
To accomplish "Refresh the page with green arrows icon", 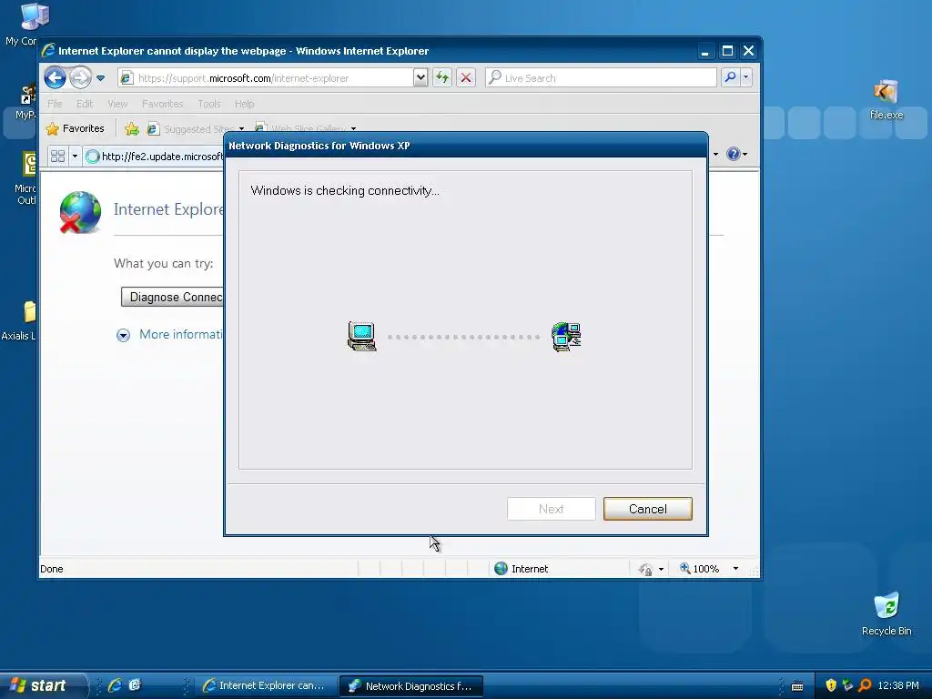I will 442,78.
